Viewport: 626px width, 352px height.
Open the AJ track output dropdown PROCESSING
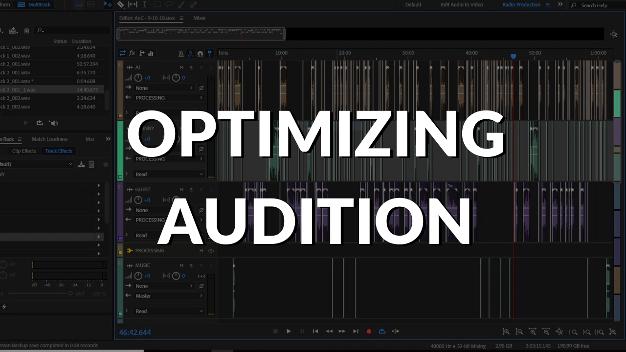pos(169,98)
